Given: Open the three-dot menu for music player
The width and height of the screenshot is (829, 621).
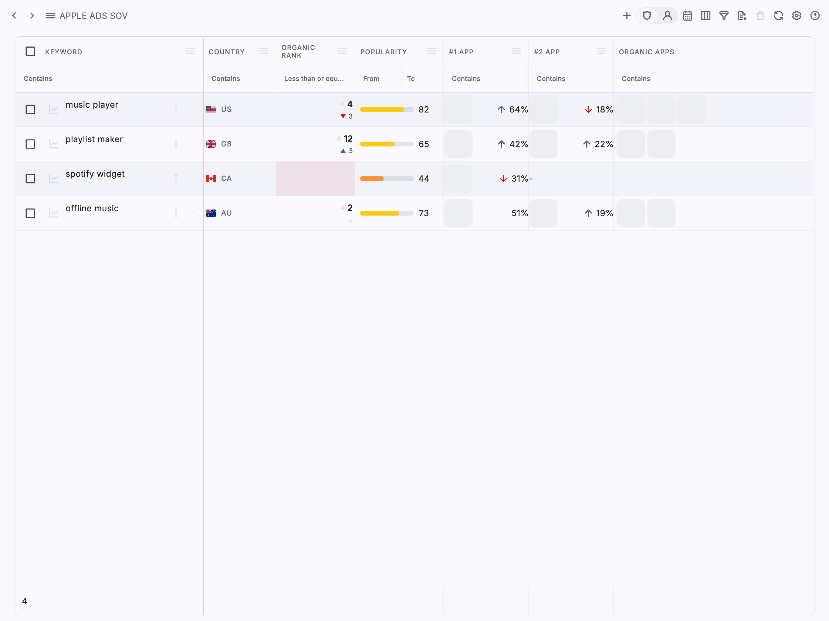Looking at the screenshot, I should tap(176, 109).
